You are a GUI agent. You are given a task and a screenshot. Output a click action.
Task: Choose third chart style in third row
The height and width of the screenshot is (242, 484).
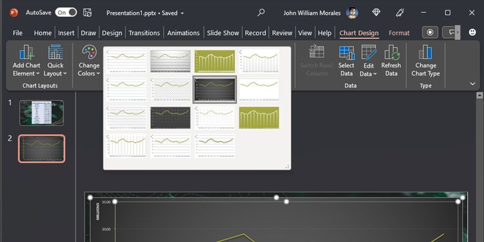[x=215, y=117]
